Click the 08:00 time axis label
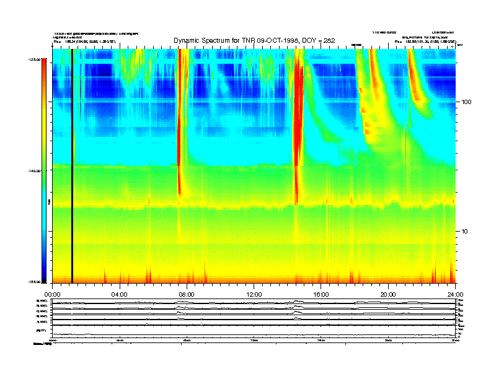This screenshot has width=491, height=379. (x=187, y=295)
